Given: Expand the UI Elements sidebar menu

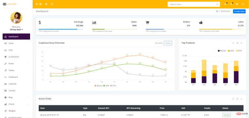Looking at the screenshot, I should point(16,57).
